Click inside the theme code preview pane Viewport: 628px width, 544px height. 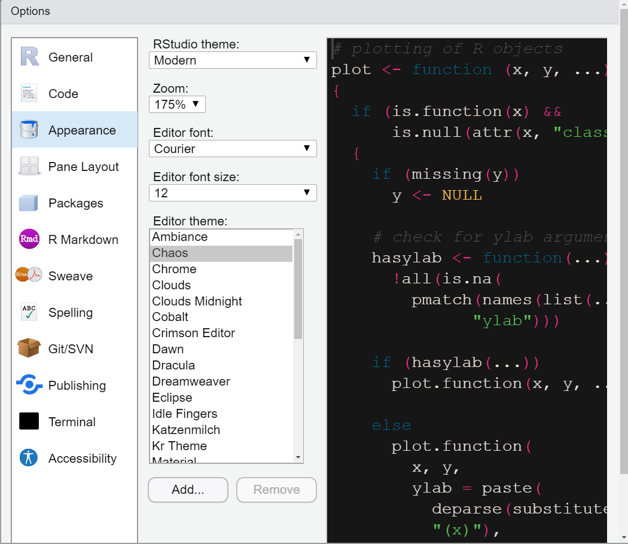(467, 290)
